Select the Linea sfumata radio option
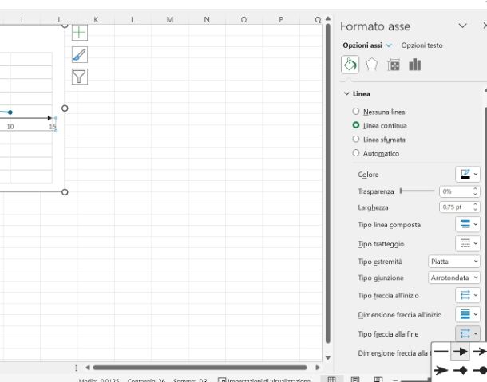The image size is (487, 382). tap(356, 140)
